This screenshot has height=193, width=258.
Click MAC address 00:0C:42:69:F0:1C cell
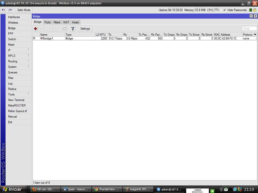tap(225, 38)
